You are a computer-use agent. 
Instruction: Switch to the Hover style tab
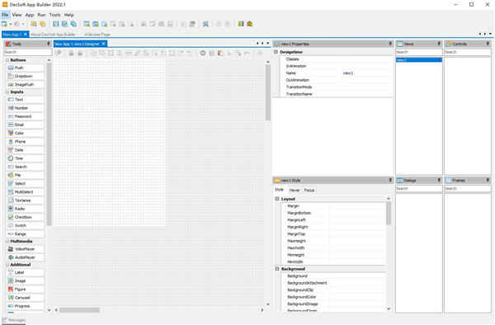(x=295, y=190)
